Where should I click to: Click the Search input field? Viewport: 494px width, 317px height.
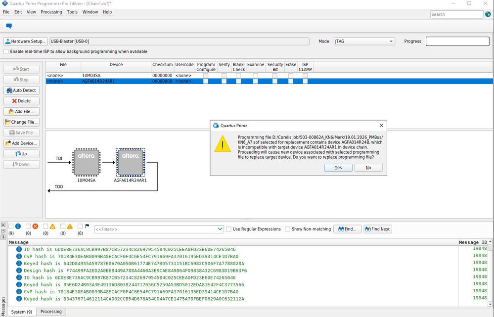tap(456, 14)
